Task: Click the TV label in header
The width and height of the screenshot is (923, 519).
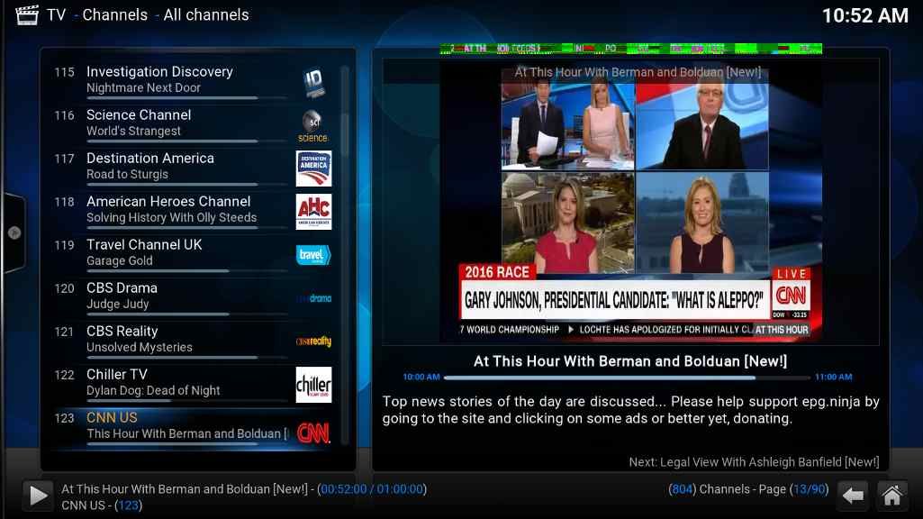Action: coord(57,14)
